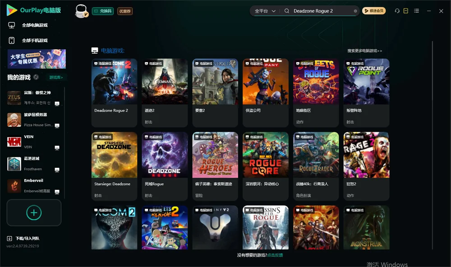Open the three-line list menu icon
The image size is (451, 267).
pyautogui.click(x=416, y=11)
